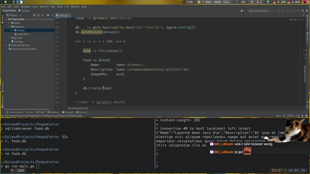This screenshot has height=174, width=310.
Task: Expand the images folder in tree
Action: pyautogui.click(x=12, y=30)
